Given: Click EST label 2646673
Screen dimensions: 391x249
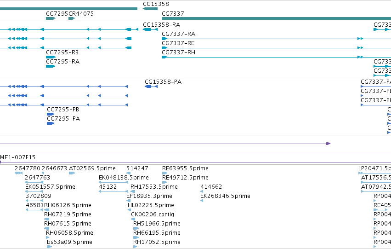Looking at the screenshot, I should pos(54,168).
